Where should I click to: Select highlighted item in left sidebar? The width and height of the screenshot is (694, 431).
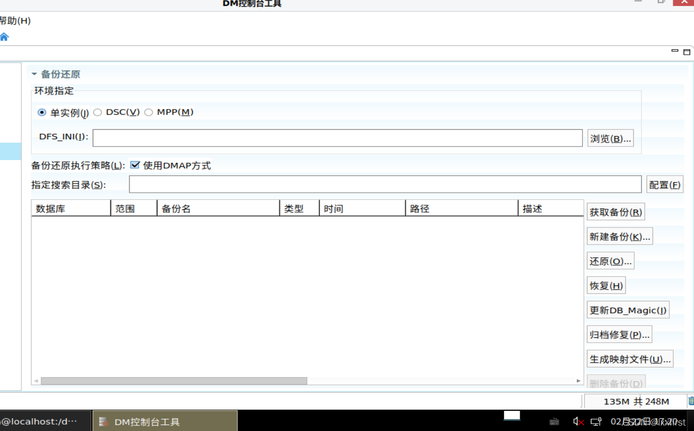[x=10, y=151]
